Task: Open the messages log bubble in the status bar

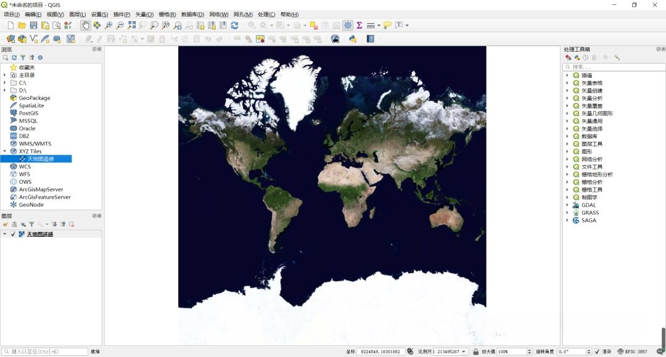Action: pyautogui.click(x=660, y=351)
